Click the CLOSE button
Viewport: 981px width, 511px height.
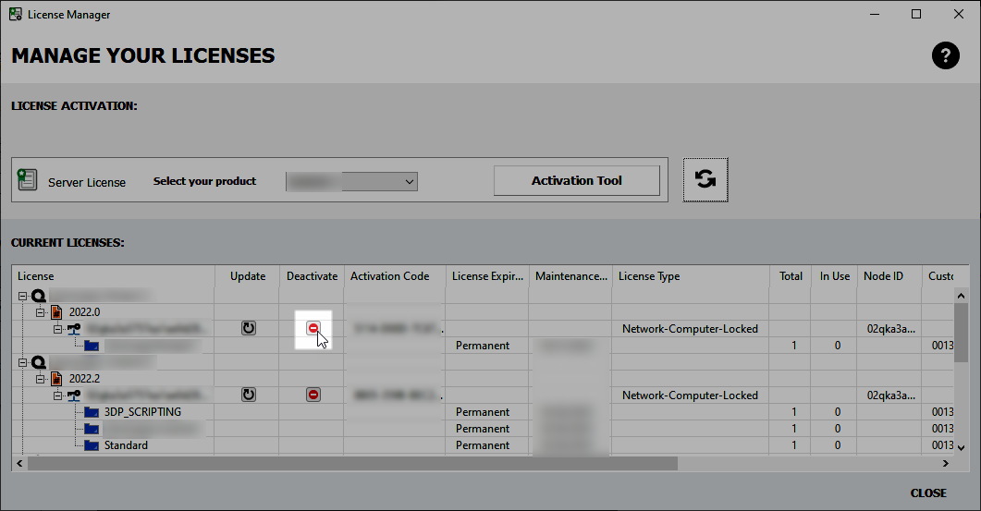click(927, 493)
